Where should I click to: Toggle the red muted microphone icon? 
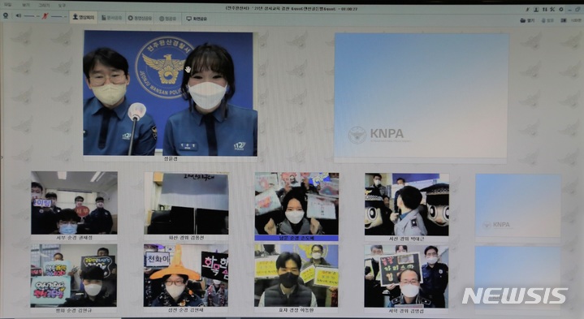tap(45, 16)
